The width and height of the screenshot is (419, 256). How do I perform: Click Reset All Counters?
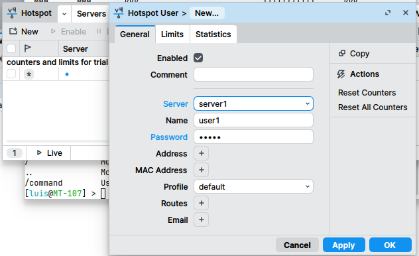[373, 107]
